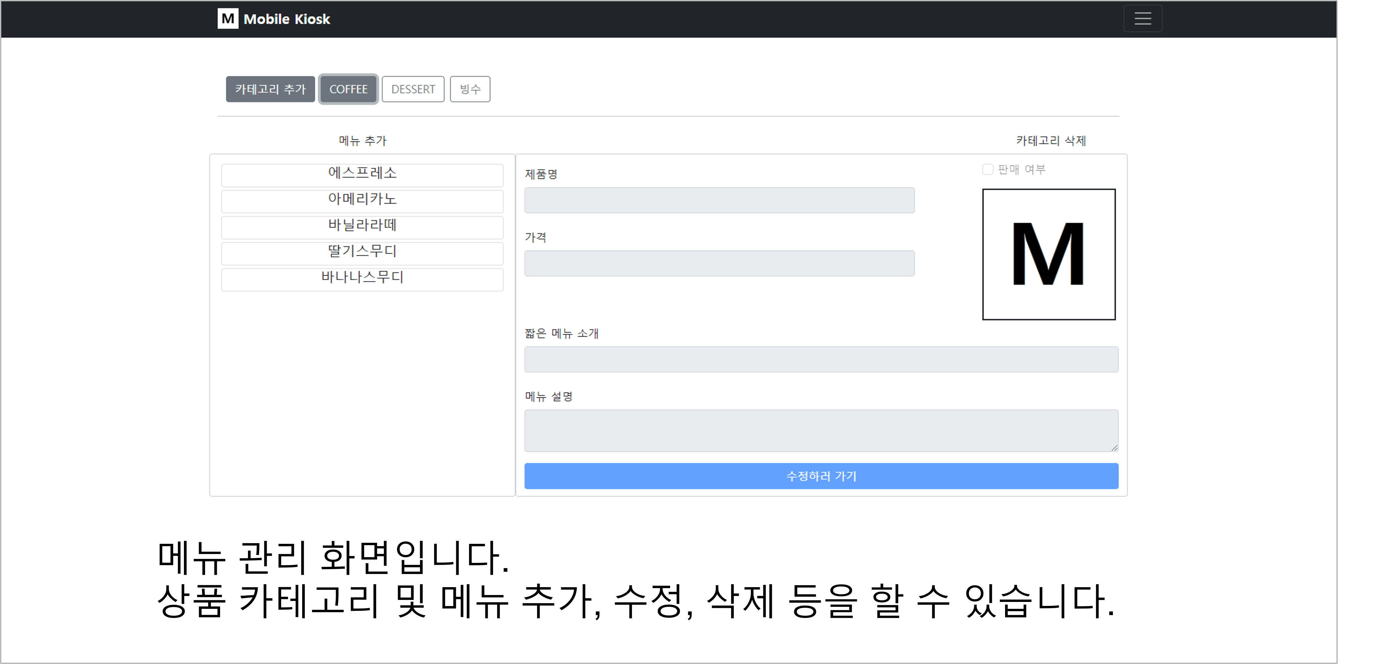Screen dimensions: 1392x664
Task: Click the 수정하러 가기 button
Action: coord(821,476)
